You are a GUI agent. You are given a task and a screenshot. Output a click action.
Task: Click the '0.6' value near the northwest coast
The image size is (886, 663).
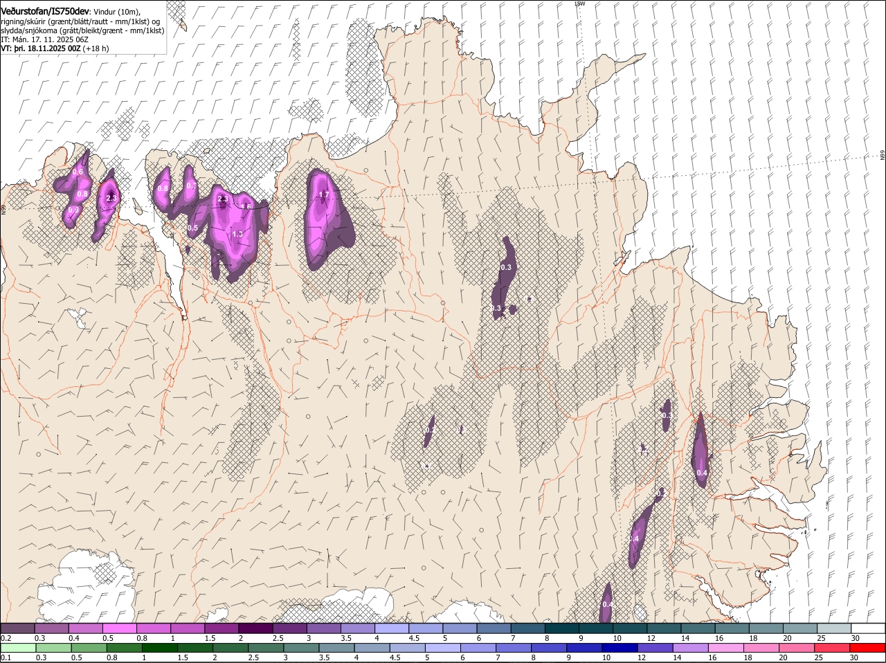(x=78, y=172)
